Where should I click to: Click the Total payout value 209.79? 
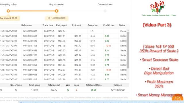click(54, 90)
